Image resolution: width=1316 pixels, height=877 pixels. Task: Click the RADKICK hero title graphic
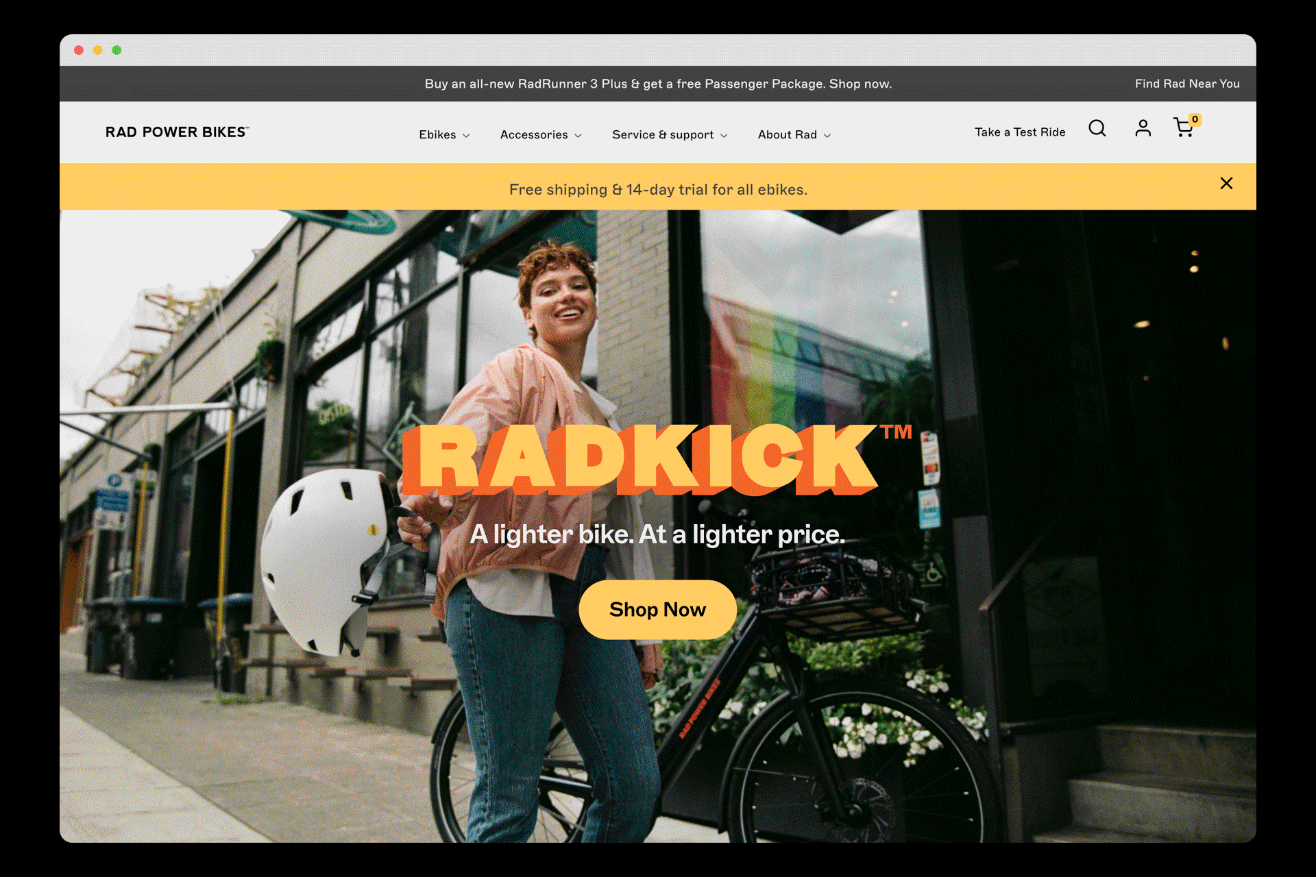click(656, 459)
